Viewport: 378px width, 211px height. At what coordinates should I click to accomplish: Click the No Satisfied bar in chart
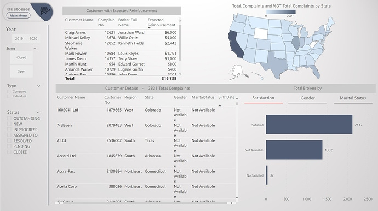pyautogui.click(x=267, y=175)
